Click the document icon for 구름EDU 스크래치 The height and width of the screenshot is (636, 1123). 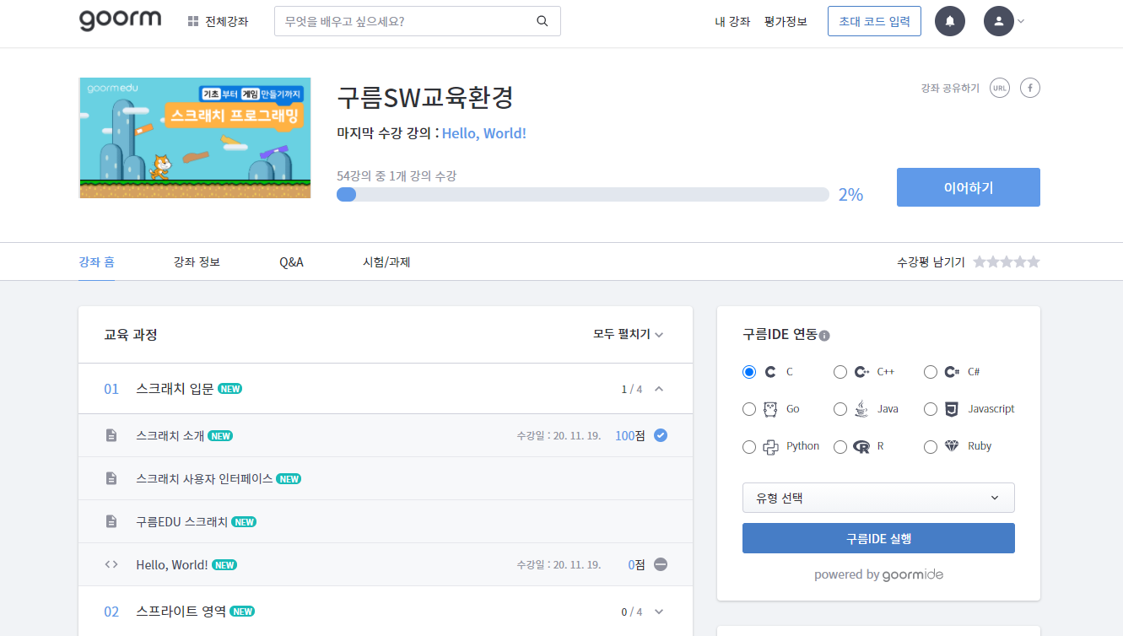coord(111,521)
